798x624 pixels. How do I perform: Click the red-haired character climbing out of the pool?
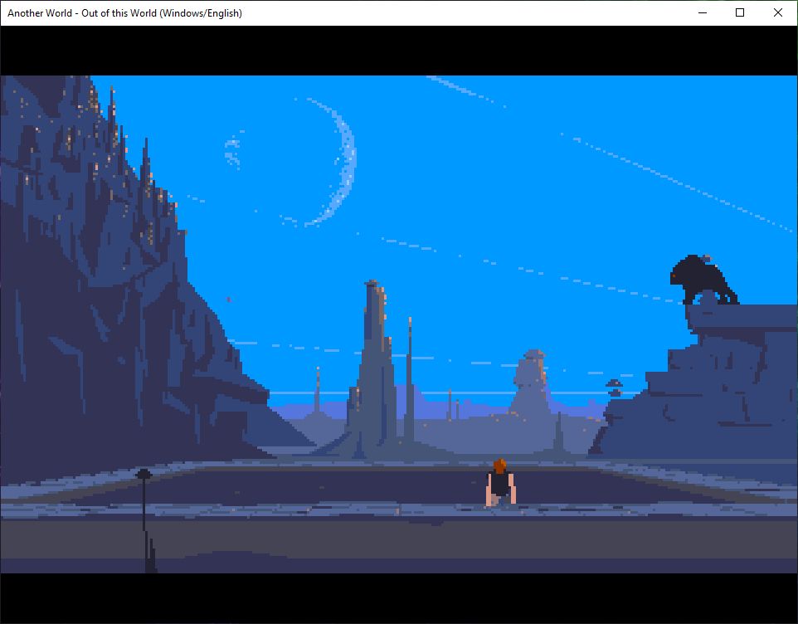point(501,482)
